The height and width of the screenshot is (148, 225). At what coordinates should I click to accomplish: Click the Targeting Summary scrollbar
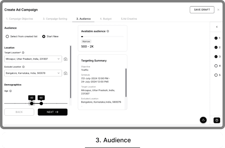tap(126, 83)
